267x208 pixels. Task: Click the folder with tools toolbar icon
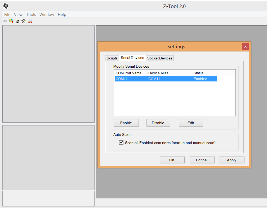pos(11,21)
